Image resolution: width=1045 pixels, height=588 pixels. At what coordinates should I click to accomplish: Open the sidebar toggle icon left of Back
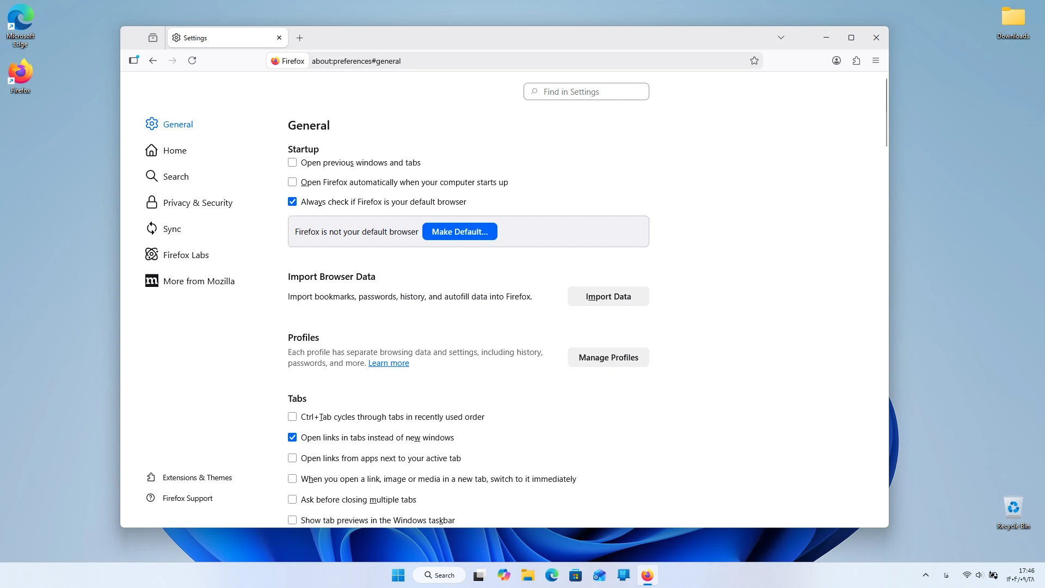(134, 60)
